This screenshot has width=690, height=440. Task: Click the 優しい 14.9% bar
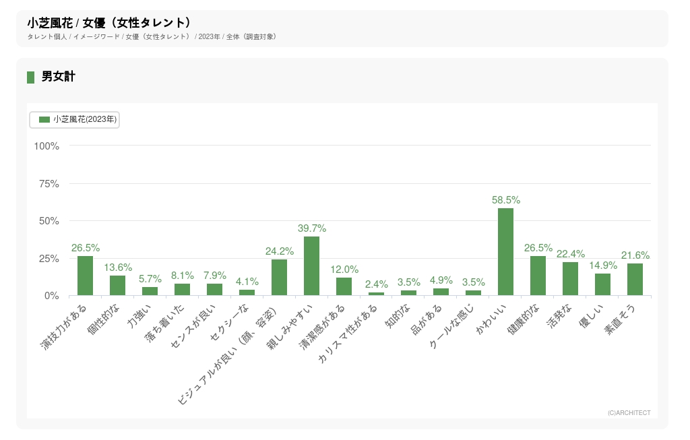(602, 284)
